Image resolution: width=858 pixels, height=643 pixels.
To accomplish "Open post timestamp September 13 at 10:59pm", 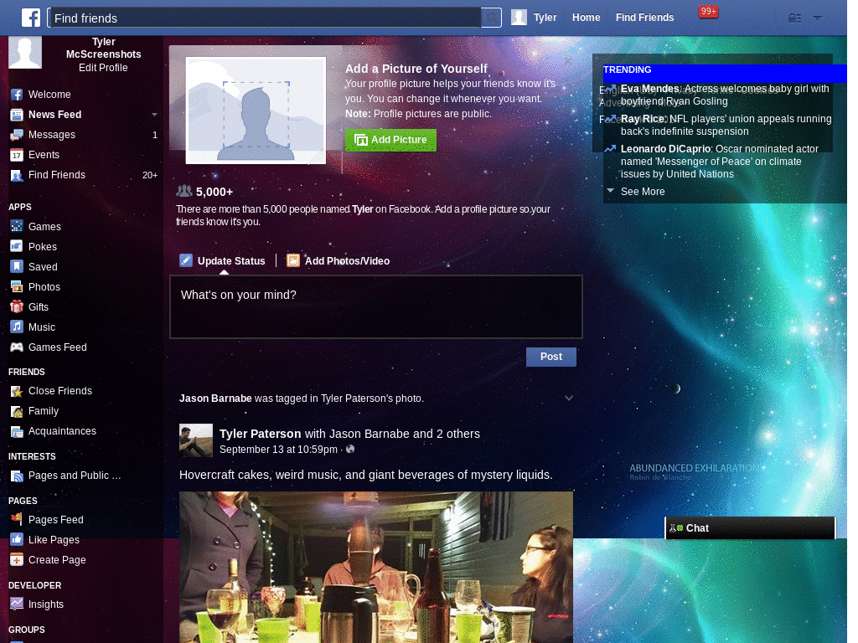I will click(278, 450).
